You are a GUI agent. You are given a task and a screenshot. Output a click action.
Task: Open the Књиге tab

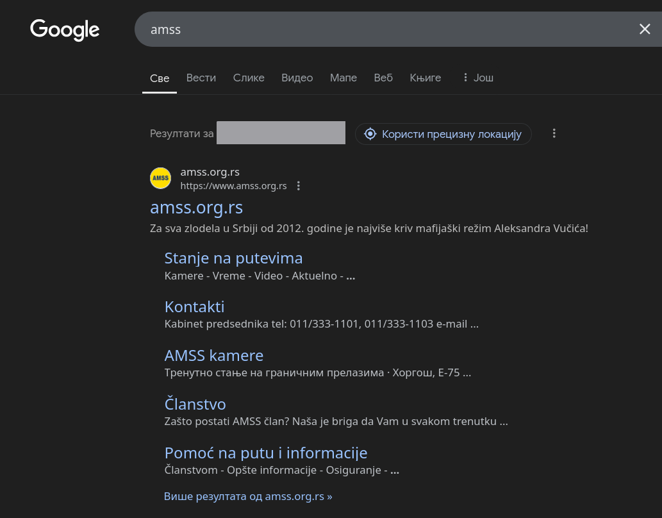pyautogui.click(x=425, y=78)
